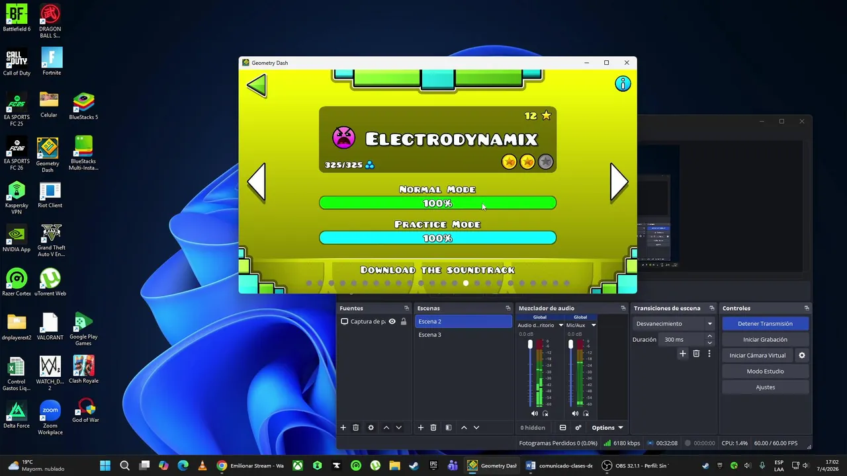Select Escena 2 in Escenas list
Screen dimensions: 847x476
pyautogui.click(x=463, y=321)
